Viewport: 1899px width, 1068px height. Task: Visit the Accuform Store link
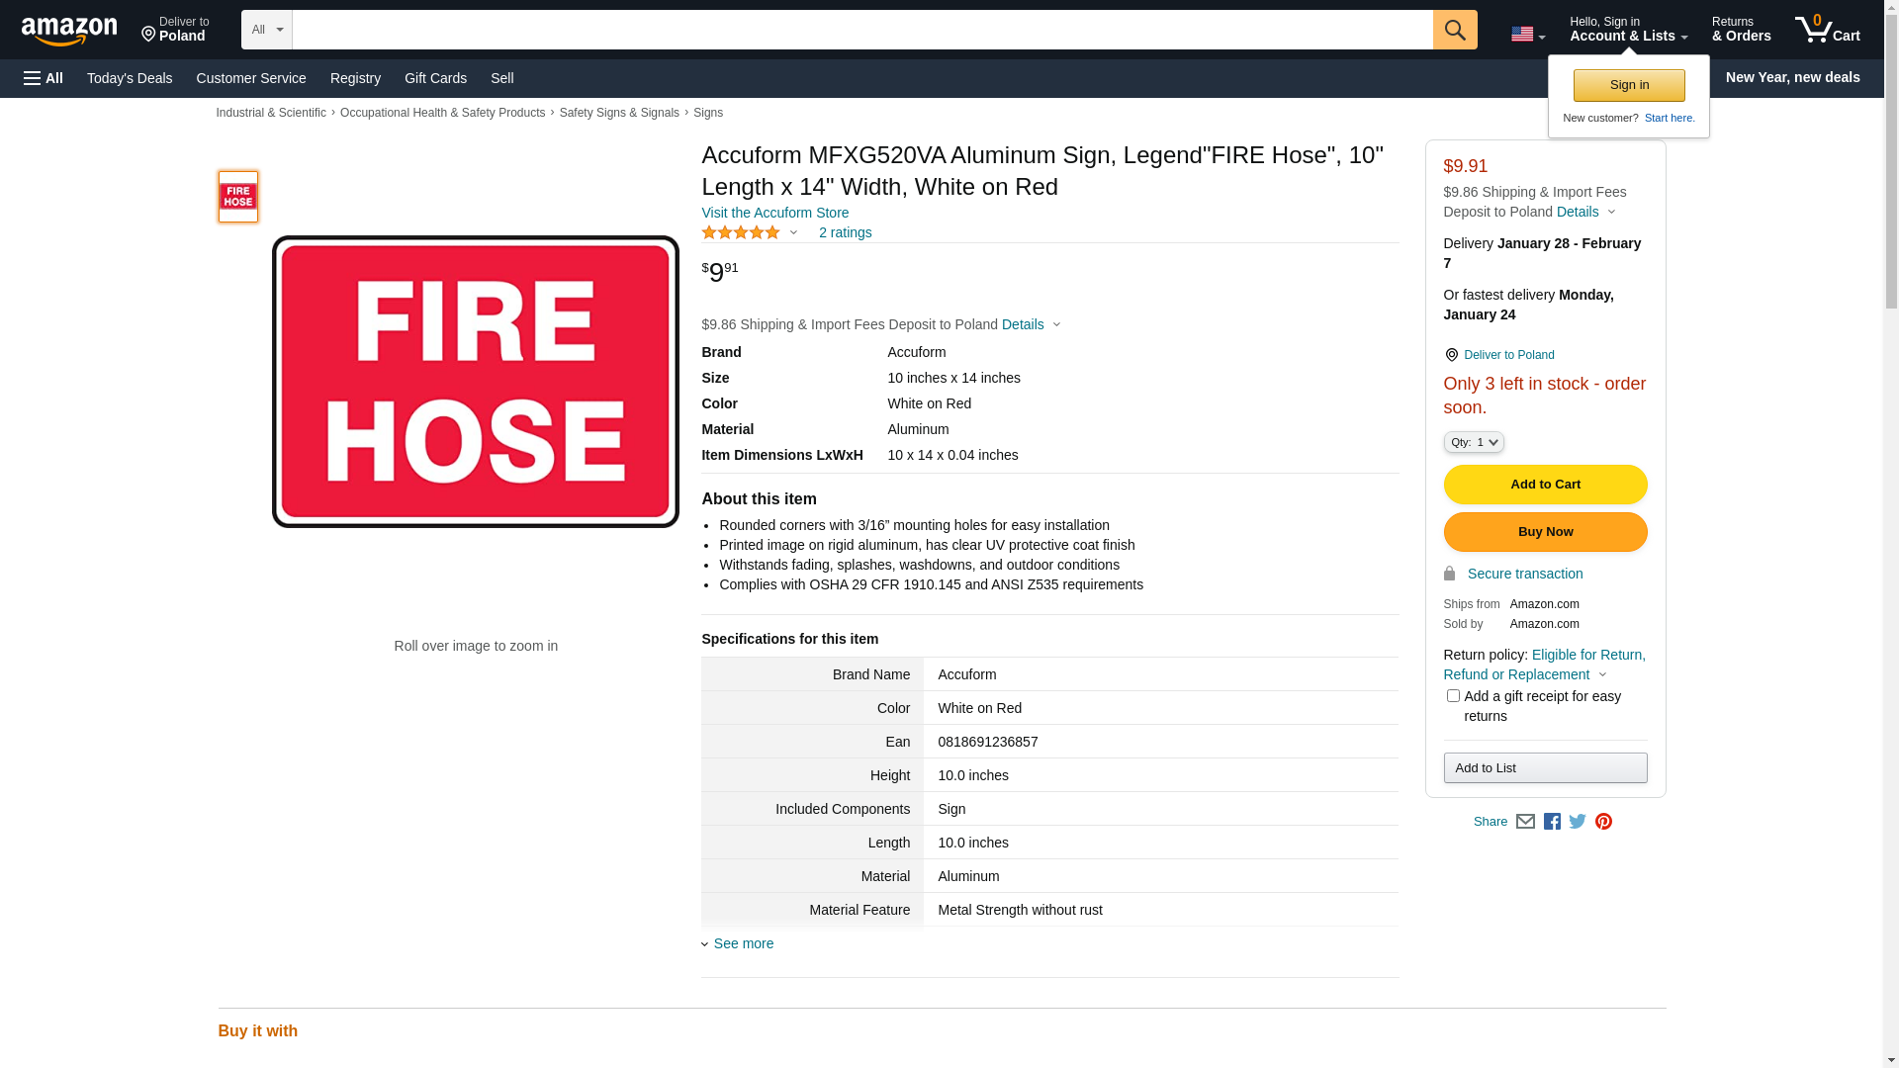[x=774, y=213]
